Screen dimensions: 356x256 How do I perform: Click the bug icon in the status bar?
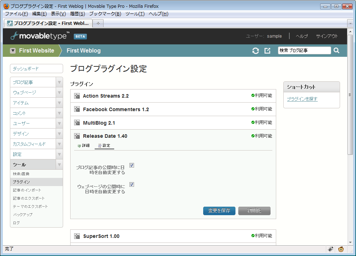[x=330, y=249]
